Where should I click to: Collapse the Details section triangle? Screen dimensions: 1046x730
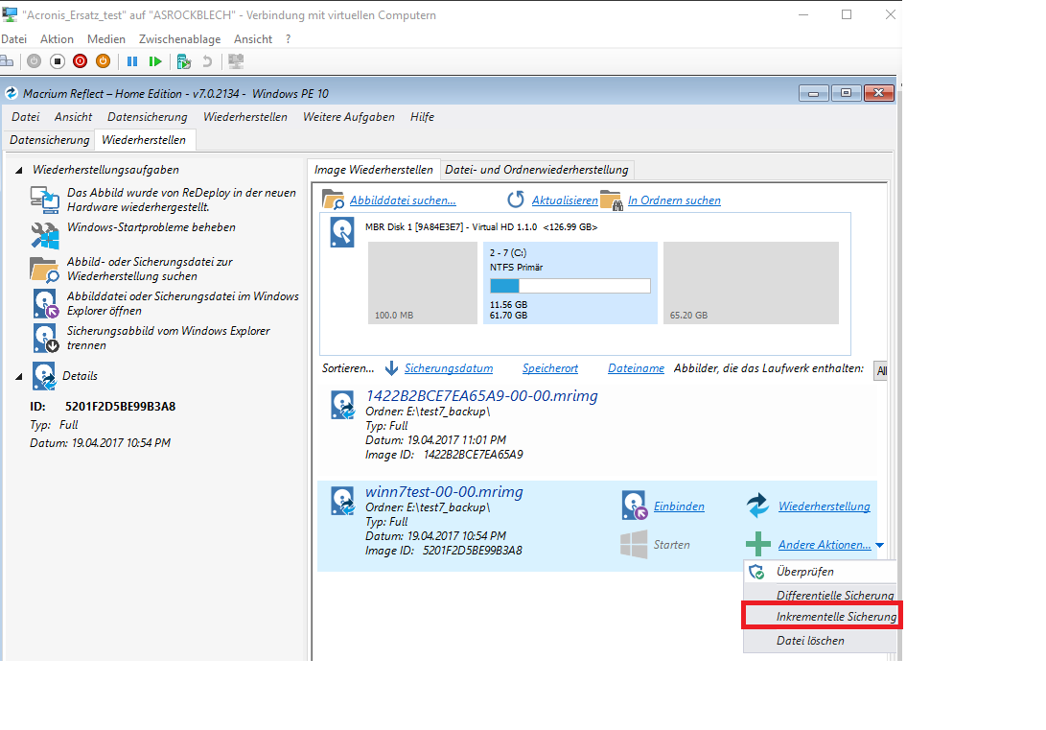18,377
